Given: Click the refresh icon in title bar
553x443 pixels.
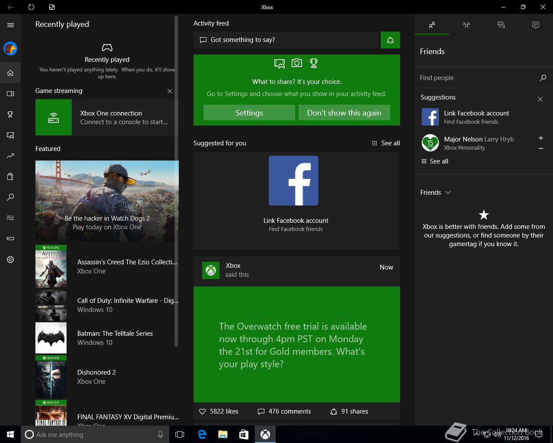Looking at the screenshot, I should coord(31,7).
